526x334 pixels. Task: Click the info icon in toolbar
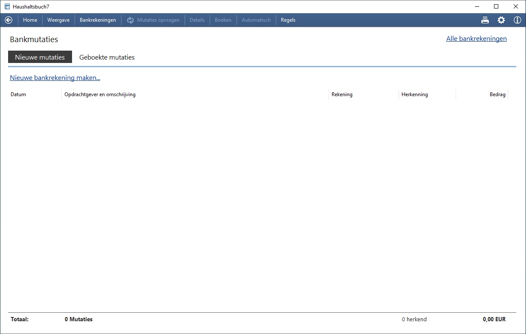517,20
